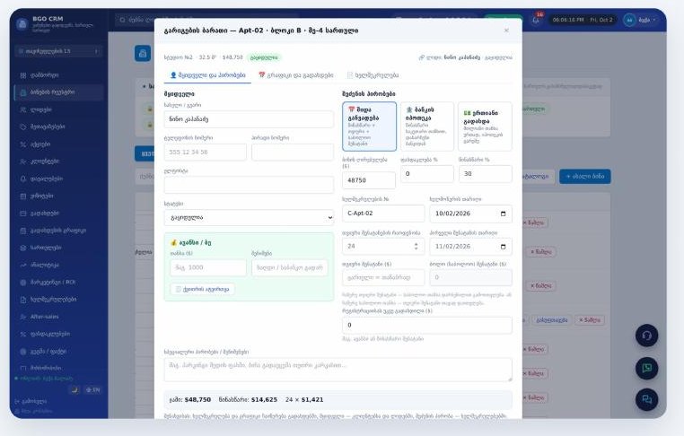
Task: Open the calendar picker in the 11/02/2026 field
Action: (503, 247)
